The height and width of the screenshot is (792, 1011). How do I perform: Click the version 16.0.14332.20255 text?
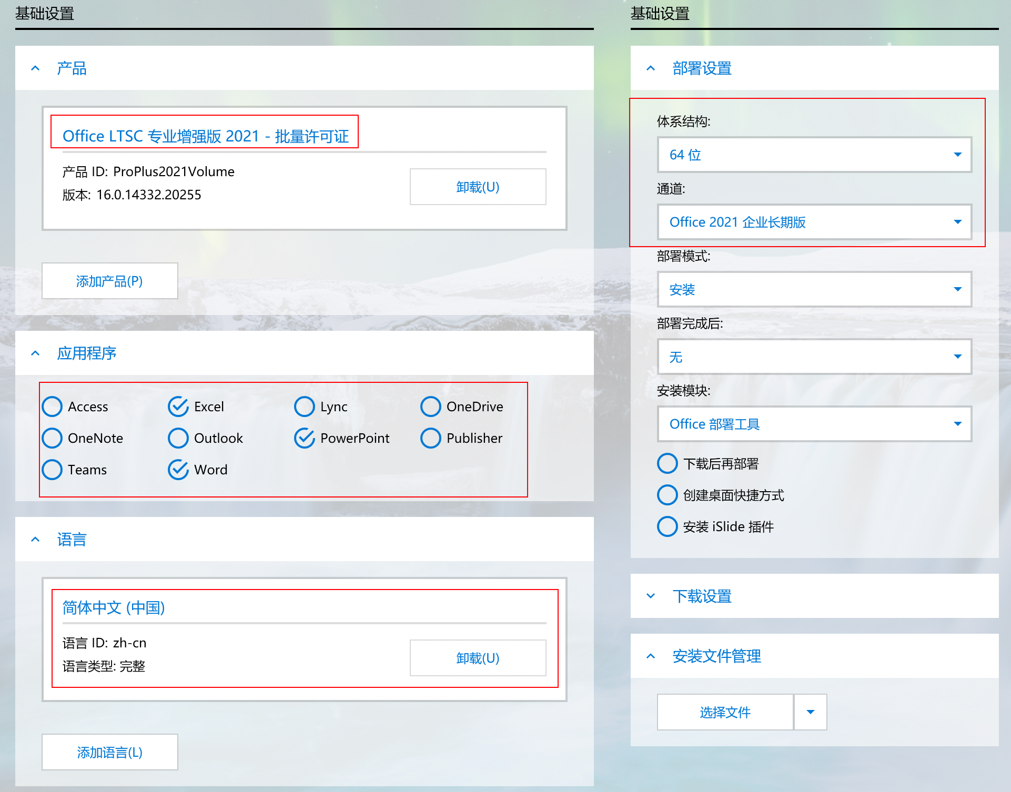tap(132, 195)
